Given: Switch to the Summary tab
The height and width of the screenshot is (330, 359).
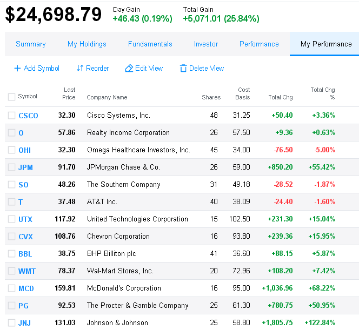Looking at the screenshot, I should [31, 44].
